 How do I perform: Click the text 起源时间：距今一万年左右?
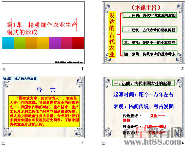pos(143,94)
